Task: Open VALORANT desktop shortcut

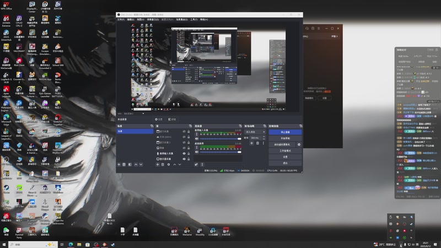Action: [19, 48]
